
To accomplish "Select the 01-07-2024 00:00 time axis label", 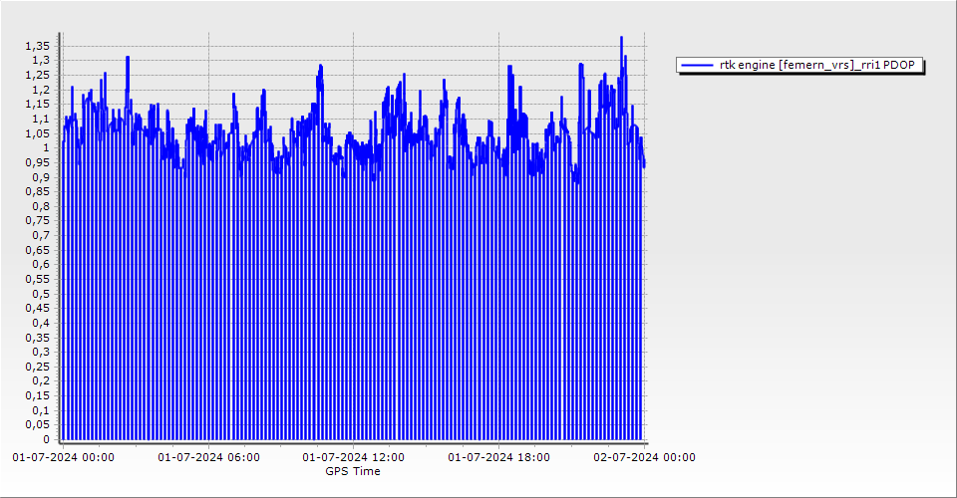I will [x=63, y=458].
